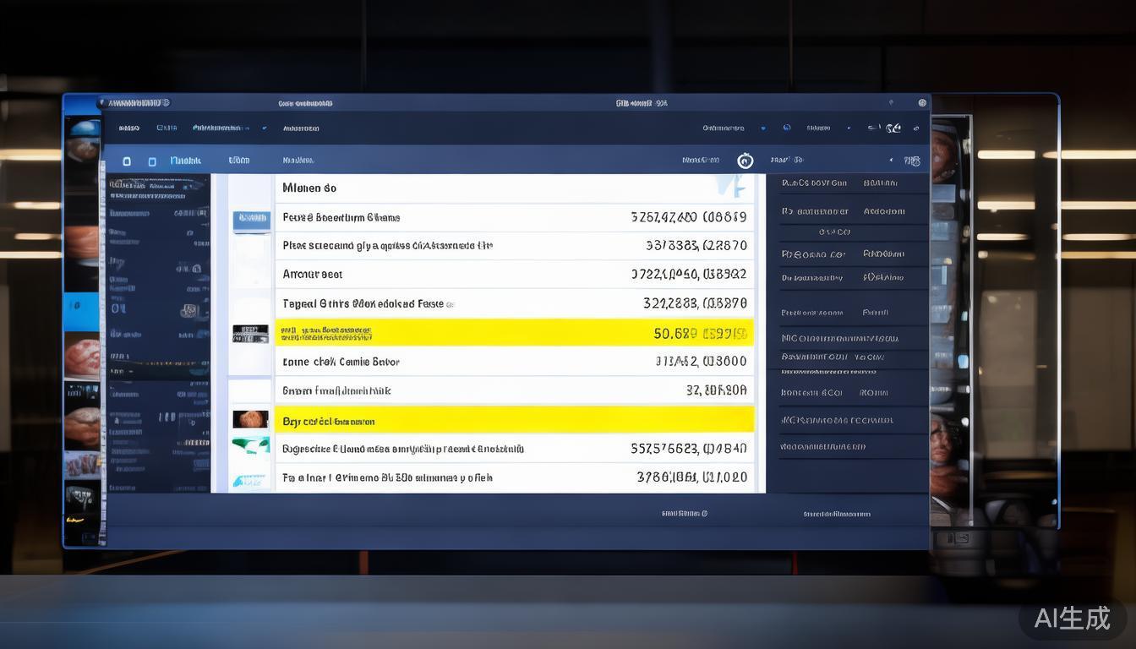The height and width of the screenshot is (649, 1136).
Task: Toggle the second square checkbox in the toolbar
Action: point(152,161)
